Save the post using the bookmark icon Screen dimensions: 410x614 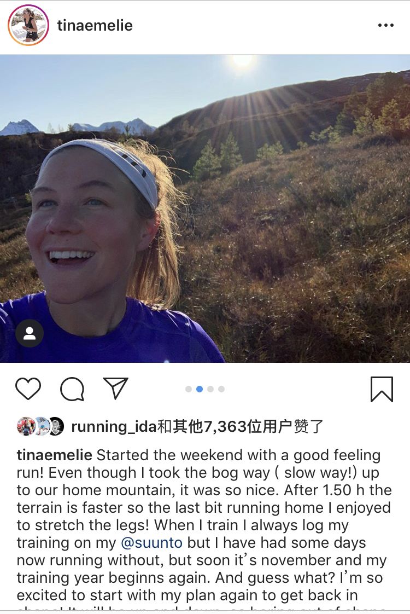[382, 389]
